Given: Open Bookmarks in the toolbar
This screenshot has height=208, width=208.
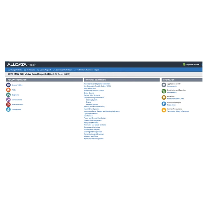Looking at the screenshot, I should coord(29,70).
